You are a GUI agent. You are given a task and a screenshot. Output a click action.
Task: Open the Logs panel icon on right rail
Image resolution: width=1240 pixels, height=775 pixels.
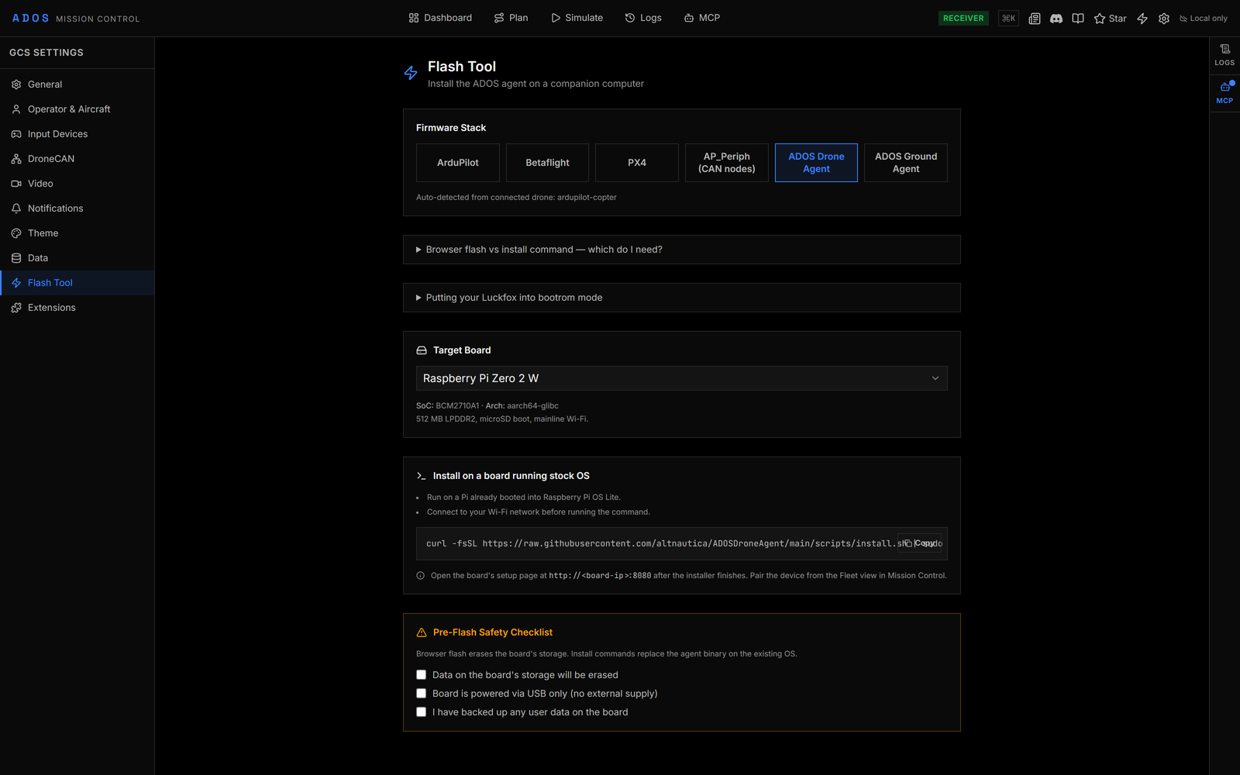pyautogui.click(x=1224, y=55)
